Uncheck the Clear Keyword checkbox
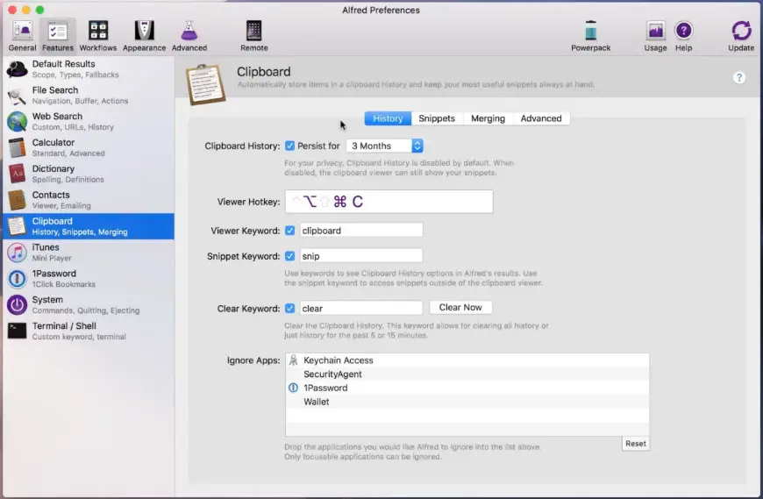 pos(290,309)
